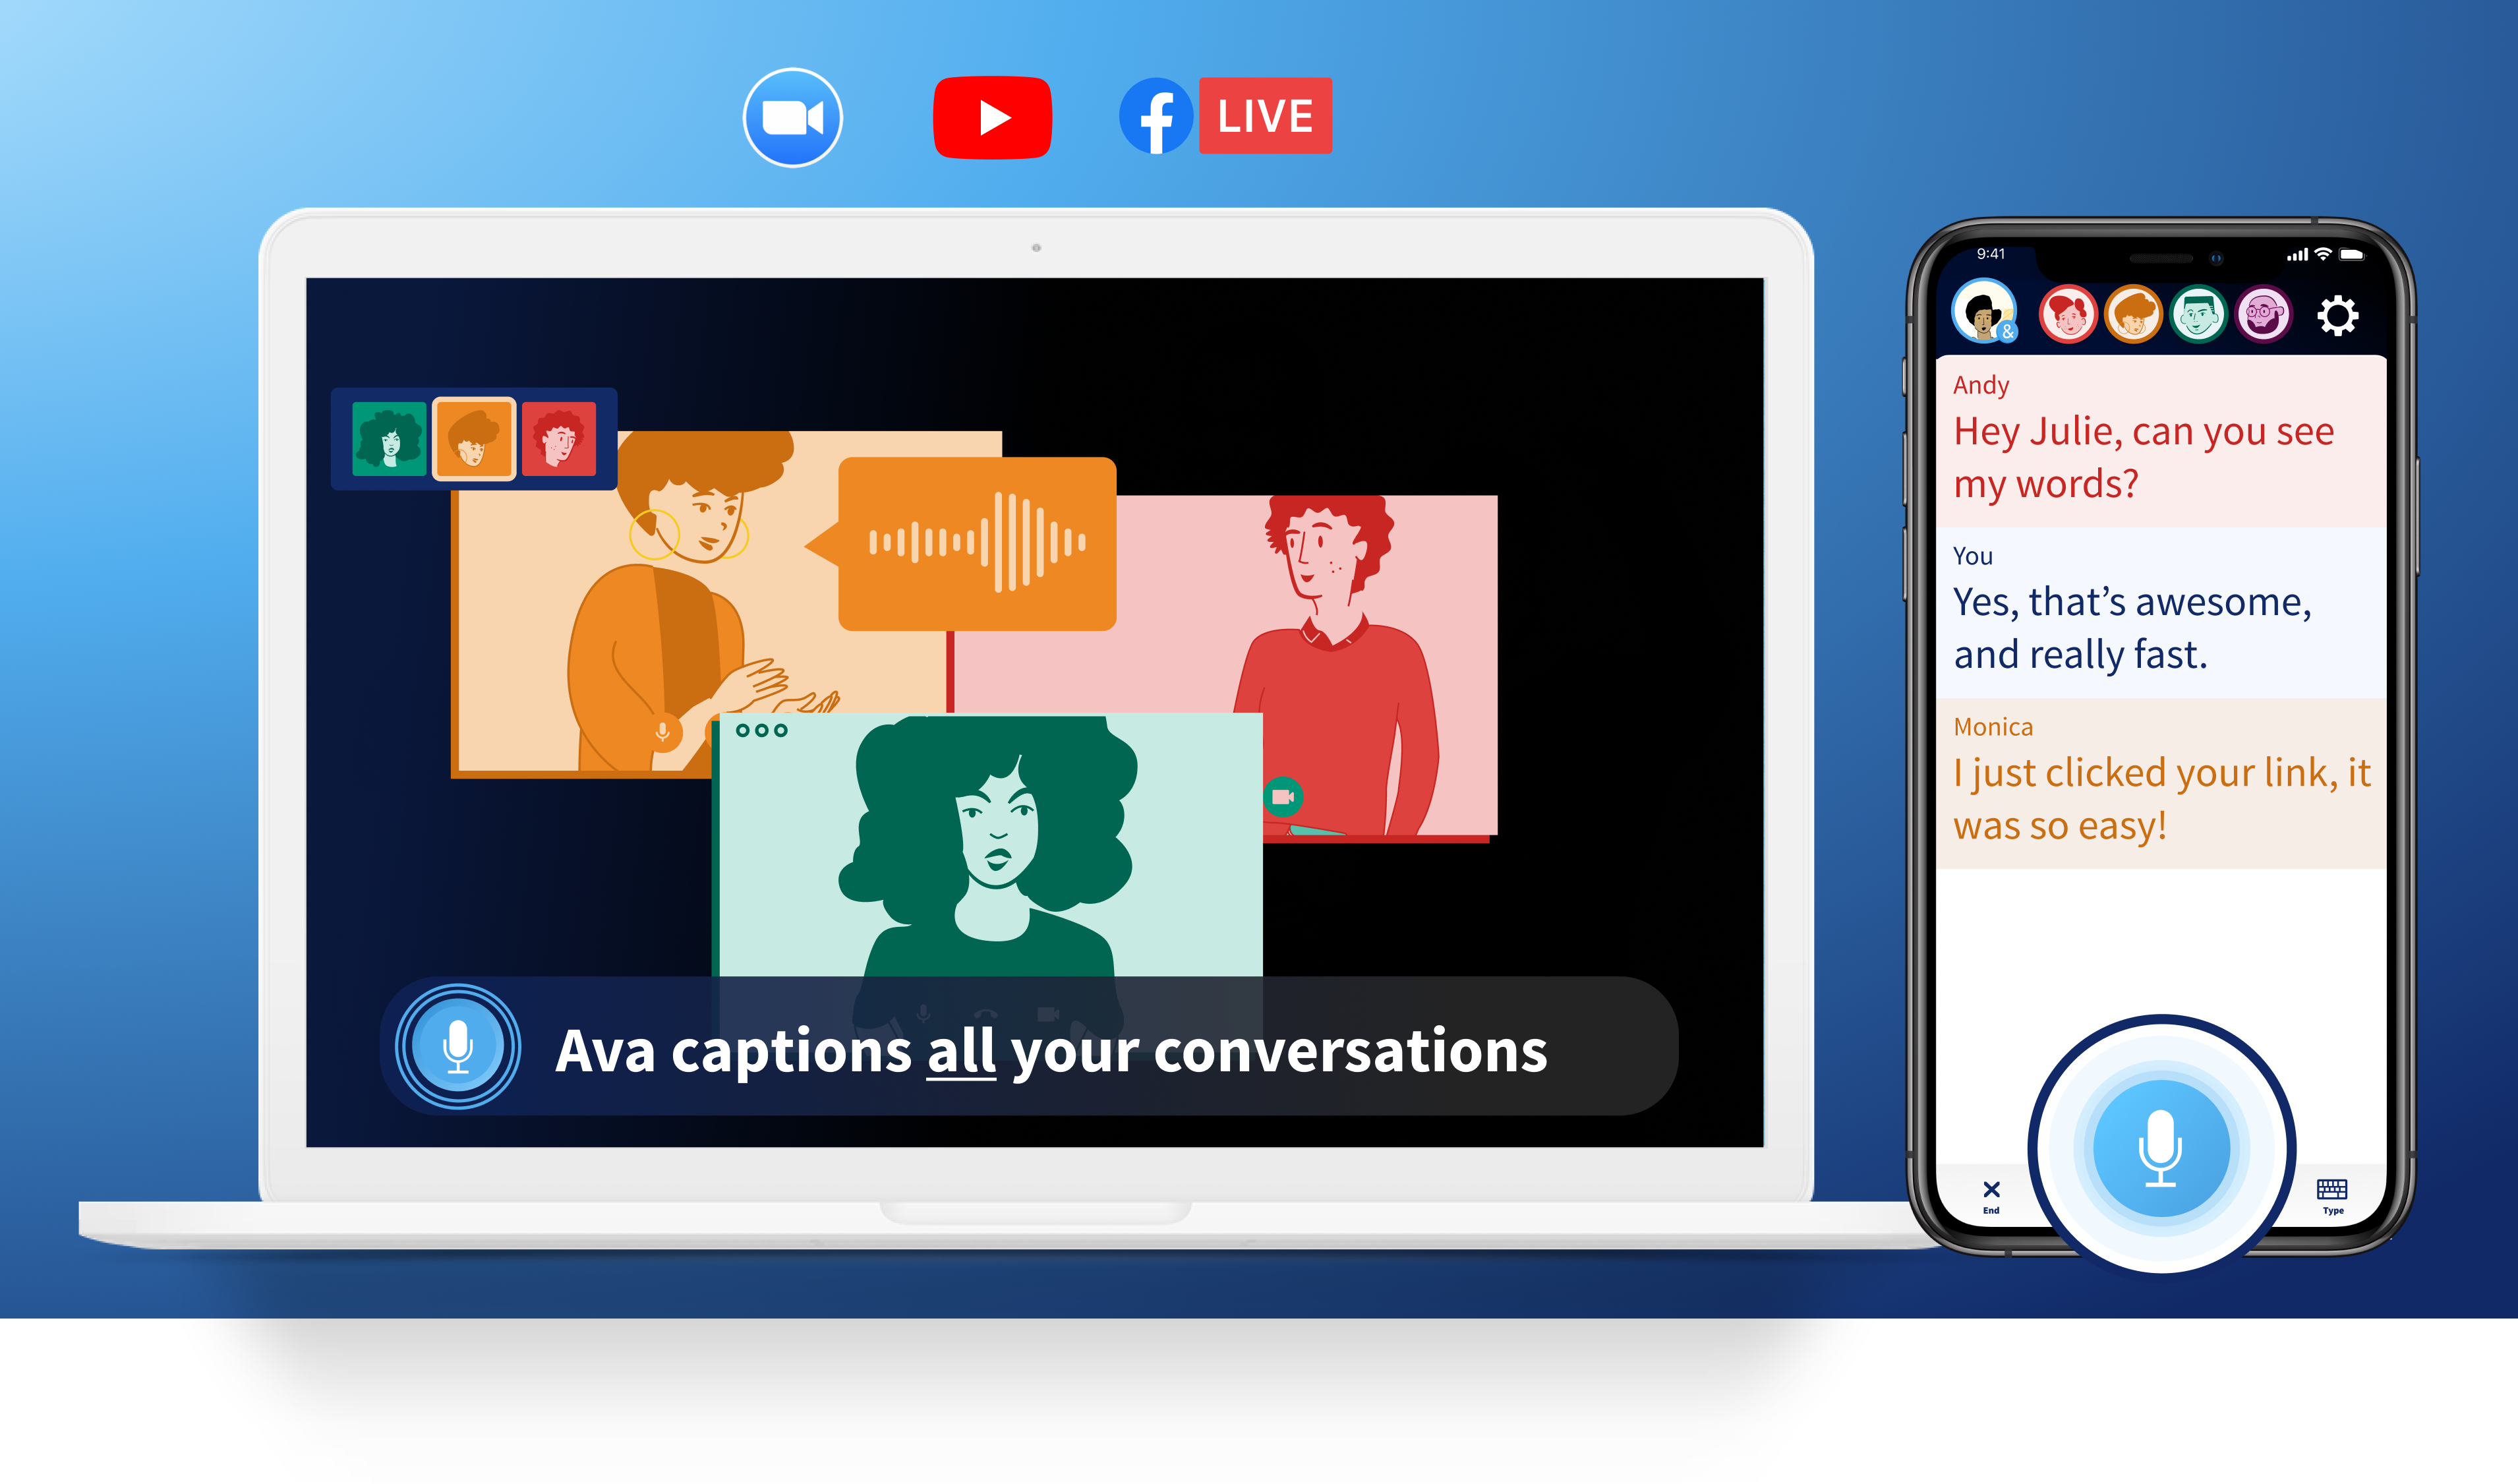Tap Monica's orange avatar at the top
2518x1484 pixels.
2133,314
